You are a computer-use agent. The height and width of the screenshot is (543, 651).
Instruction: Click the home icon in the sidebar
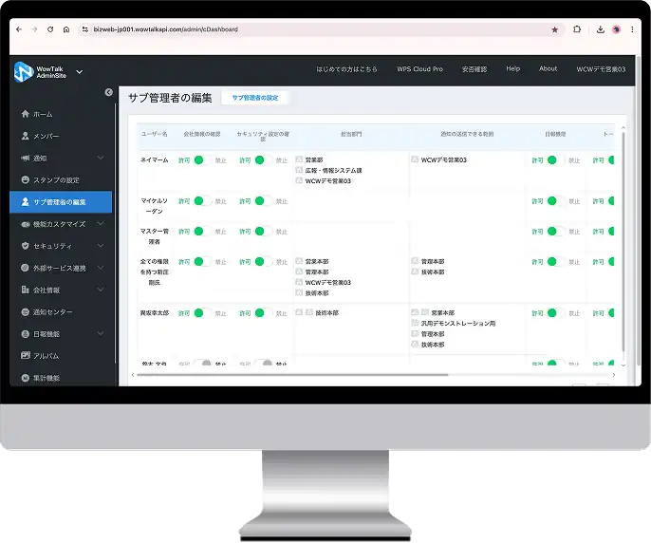[x=26, y=114]
